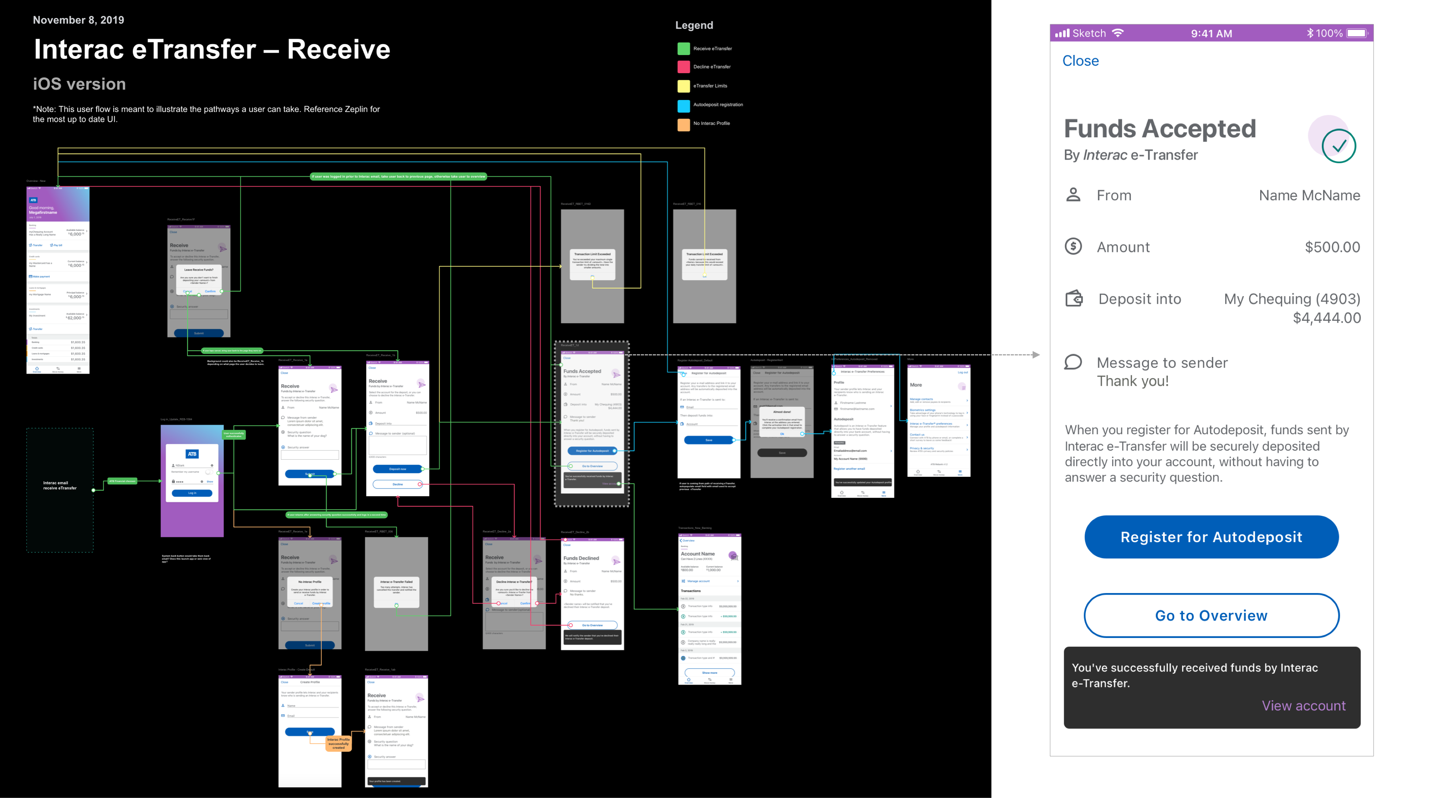1430x798 pixels.
Task: Select the yellow eTransfer Limits legend swatch
Action: (683, 86)
